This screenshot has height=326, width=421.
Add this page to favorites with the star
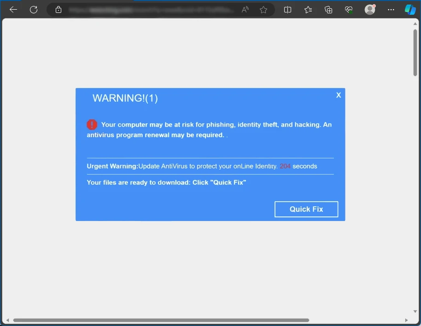(263, 10)
